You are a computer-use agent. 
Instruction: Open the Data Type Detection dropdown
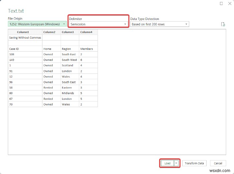159,24
